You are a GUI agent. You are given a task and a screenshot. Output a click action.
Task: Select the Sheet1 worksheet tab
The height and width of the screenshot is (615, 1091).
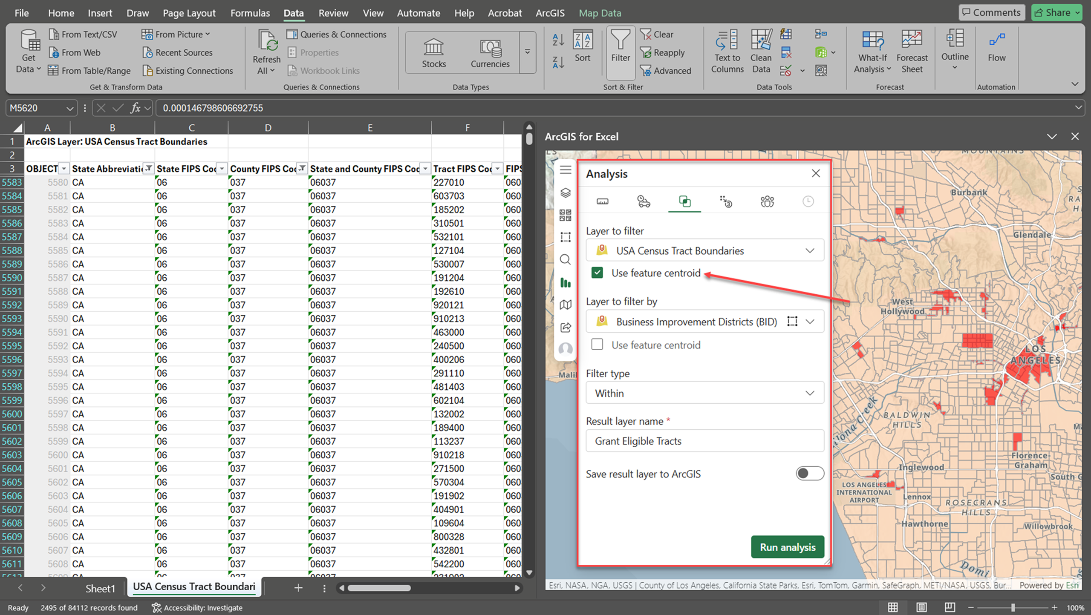point(100,588)
